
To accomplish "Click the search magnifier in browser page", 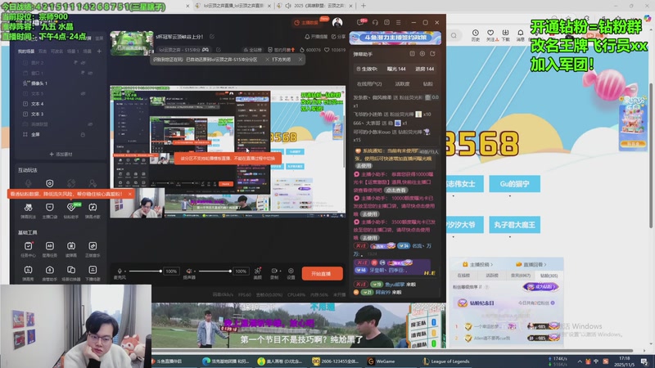I will coord(454,35).
